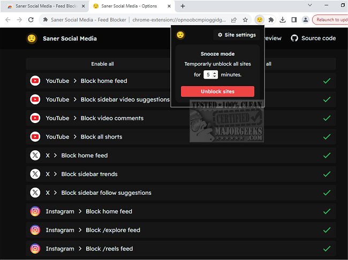Click the 'Block sidebar trends' text

coord(89,174)
